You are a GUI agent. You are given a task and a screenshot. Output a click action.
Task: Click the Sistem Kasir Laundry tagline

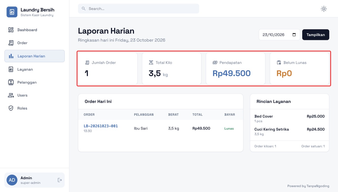tap(37, 15)
